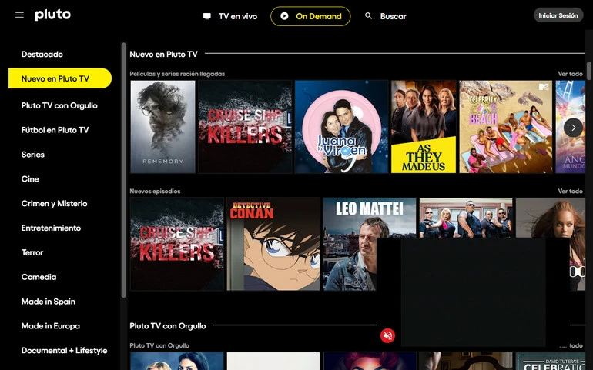The image size is (593, 370).
Task: Open David Tutera's Celebrations thumbnail
Action: tap(551, 362)
